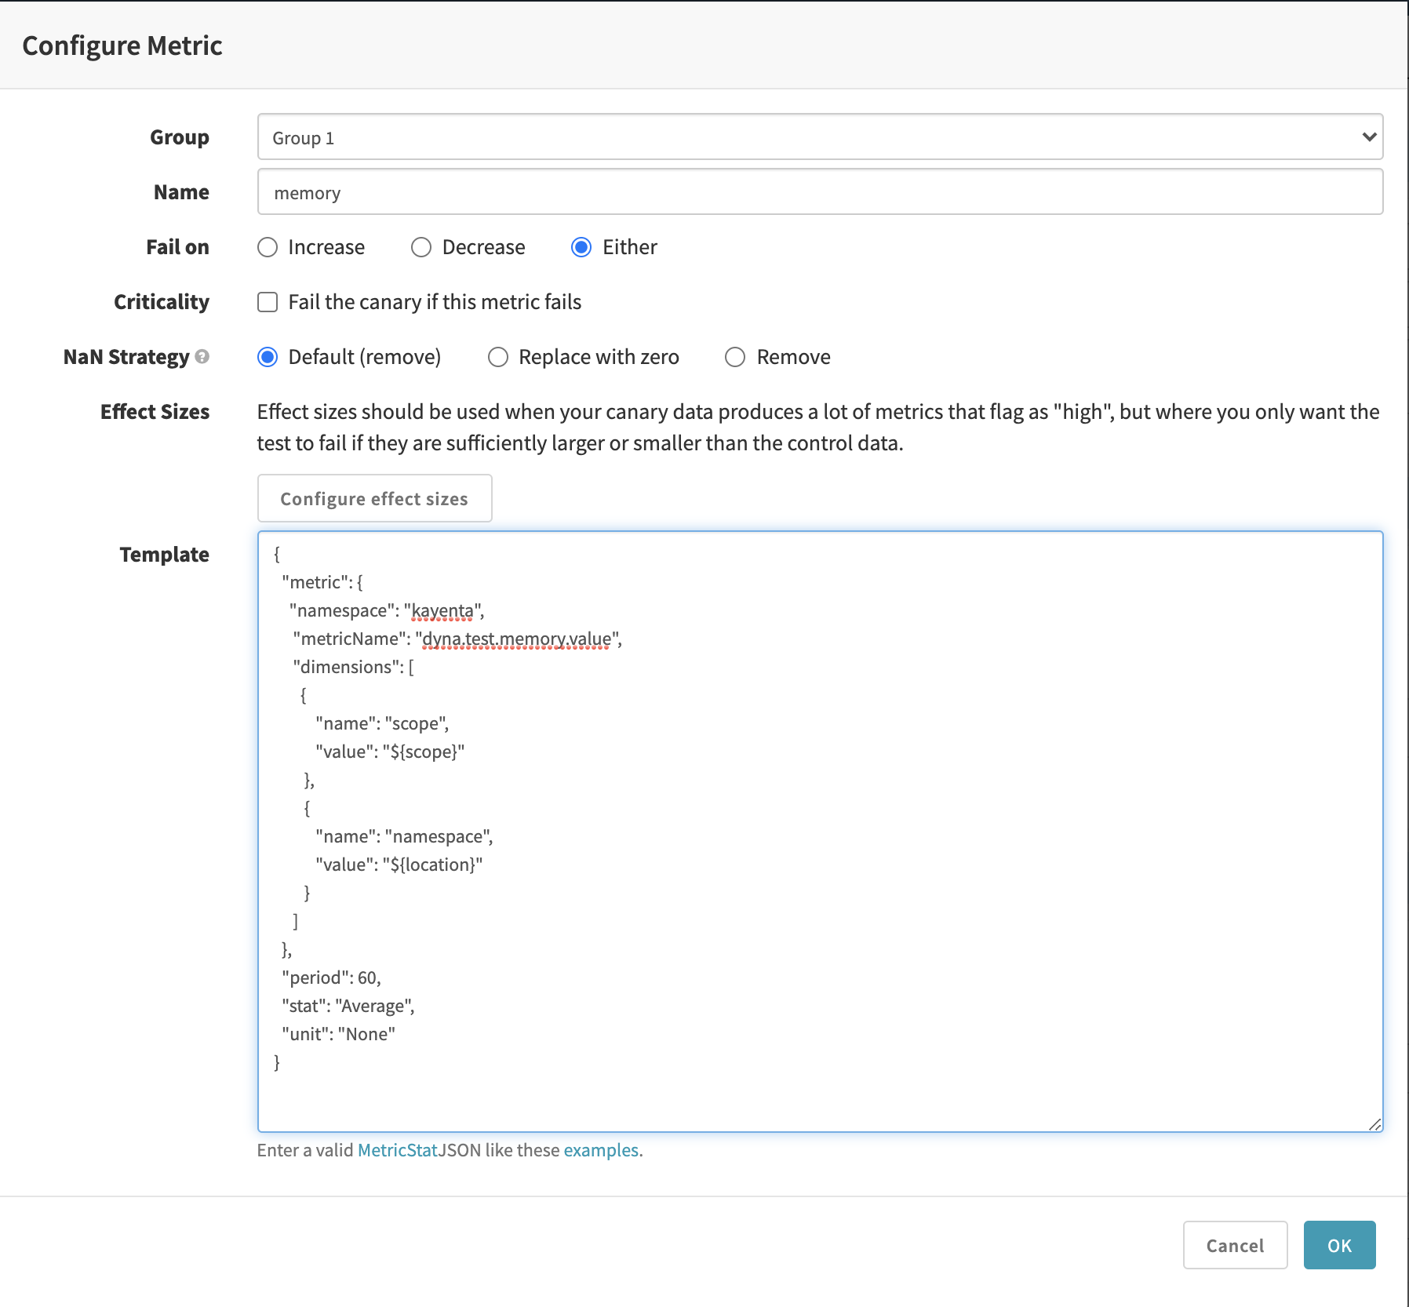1409x1307 pixels.
Task: Pick the Remove NaN strategy option
Action: coord(735,357)
